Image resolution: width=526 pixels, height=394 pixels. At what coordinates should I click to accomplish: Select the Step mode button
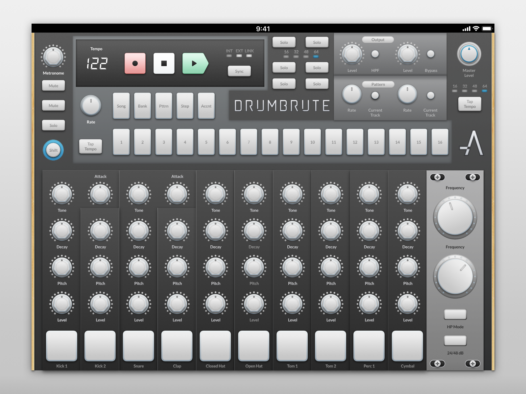[x=185, y=106]
